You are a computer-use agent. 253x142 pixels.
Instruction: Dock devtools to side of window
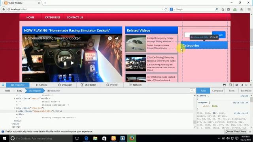[x=242, y=85]
